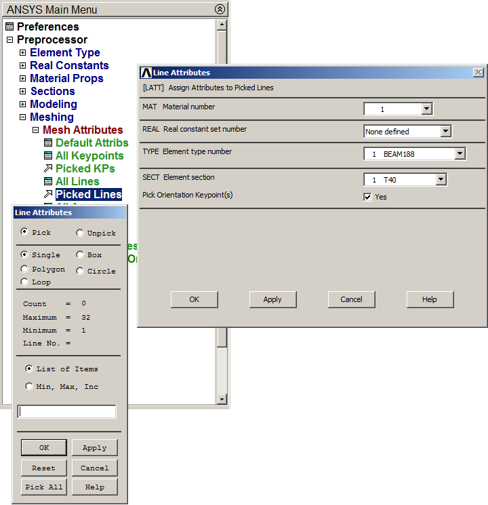Click the Pick All button
Image resolution: width=488 pixels, height=505 pixels.
coord(44,487)
